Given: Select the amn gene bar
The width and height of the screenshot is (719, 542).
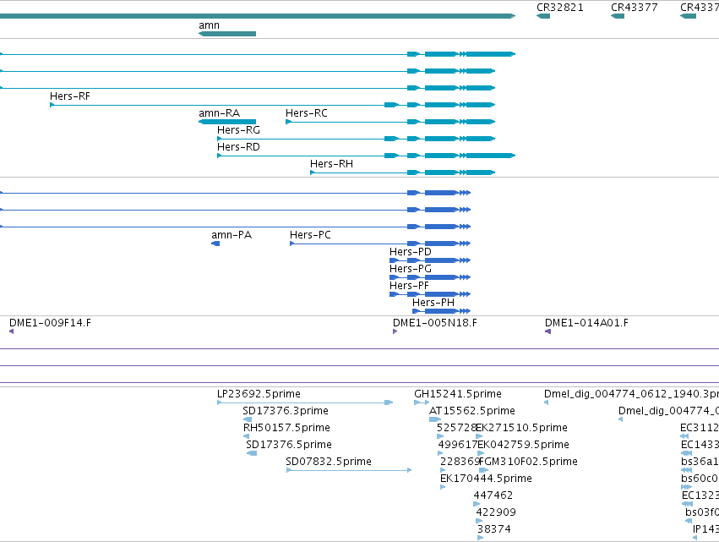Looking at the screenshot, I should point(227,34).
